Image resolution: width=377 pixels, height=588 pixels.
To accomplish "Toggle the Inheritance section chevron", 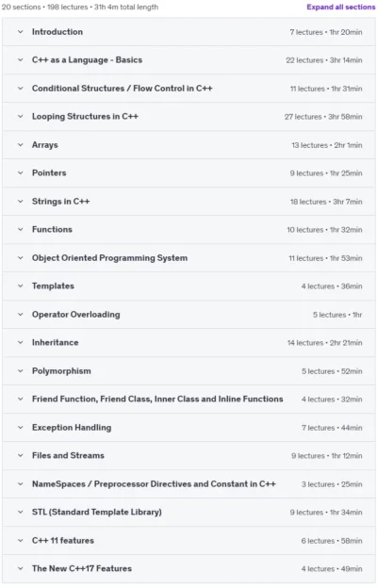I will 20,343.
